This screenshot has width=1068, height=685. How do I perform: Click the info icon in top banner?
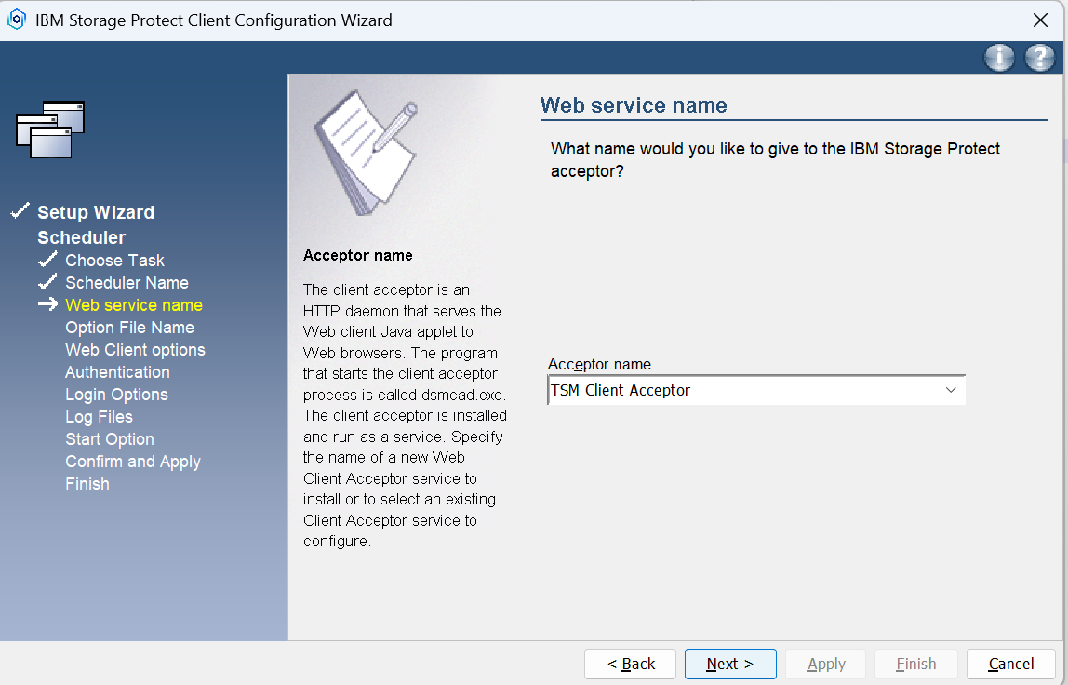(x=999, y=58)
